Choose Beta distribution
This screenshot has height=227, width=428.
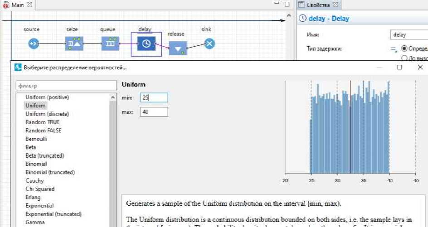tap(31, 147)
